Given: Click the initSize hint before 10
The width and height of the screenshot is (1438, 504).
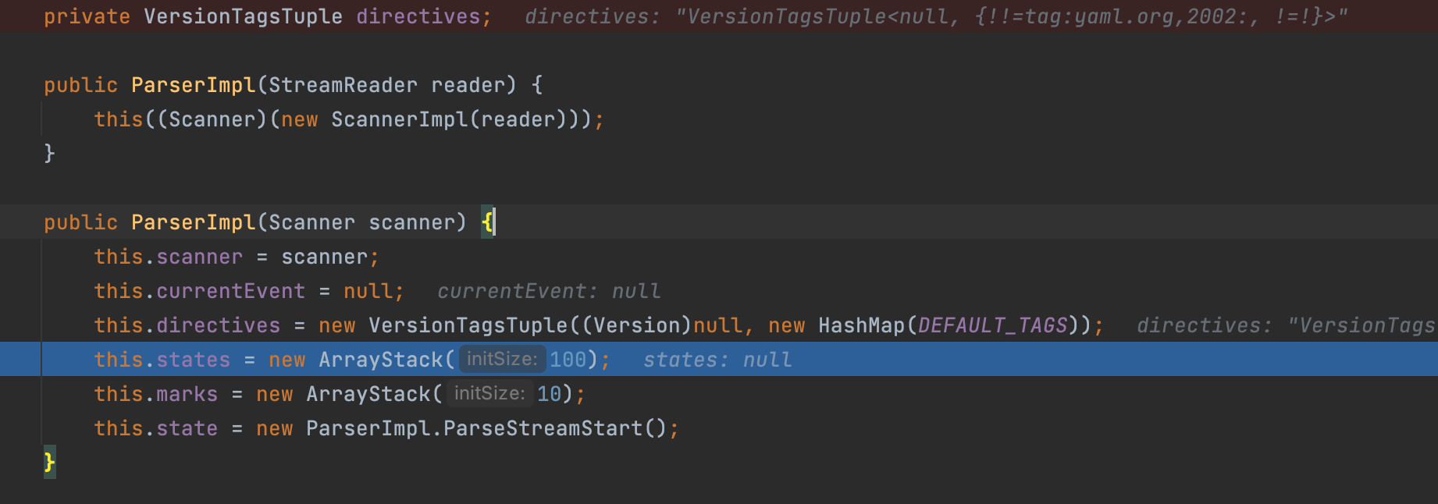Looking at the screenshot, I should point(489,393).
